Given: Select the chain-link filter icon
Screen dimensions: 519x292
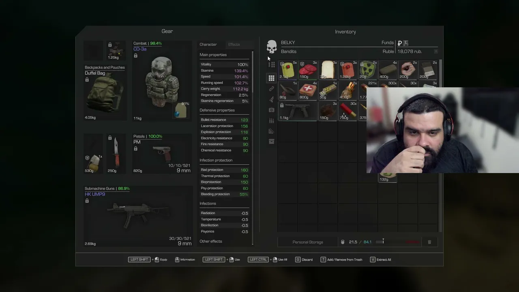Looking at the screenshot, I should pos(272,89).
